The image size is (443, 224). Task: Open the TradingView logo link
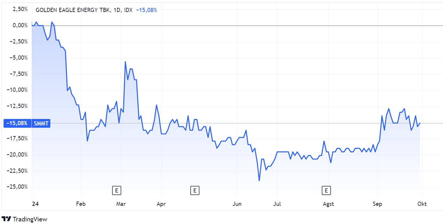pyautogui.click(x=25, y=219)
